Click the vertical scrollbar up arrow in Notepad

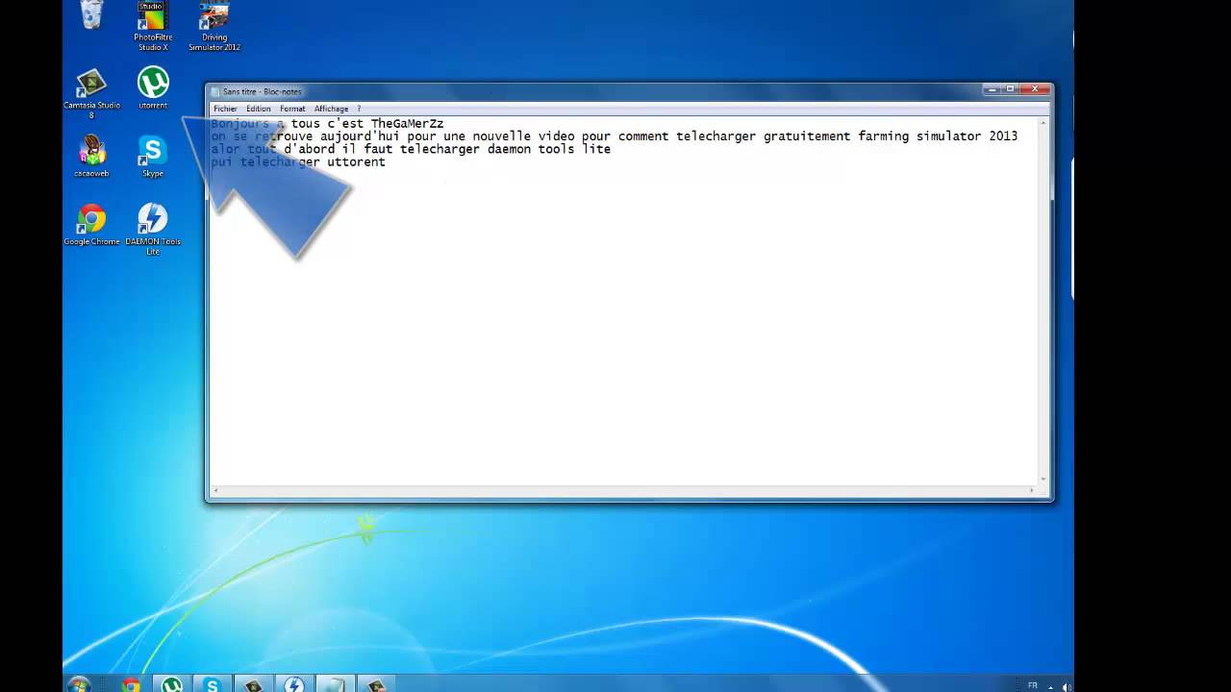(x=1044, y=124)
